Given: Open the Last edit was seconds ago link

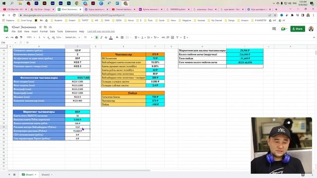Looking at the screenshot, I should click(101, 32).
